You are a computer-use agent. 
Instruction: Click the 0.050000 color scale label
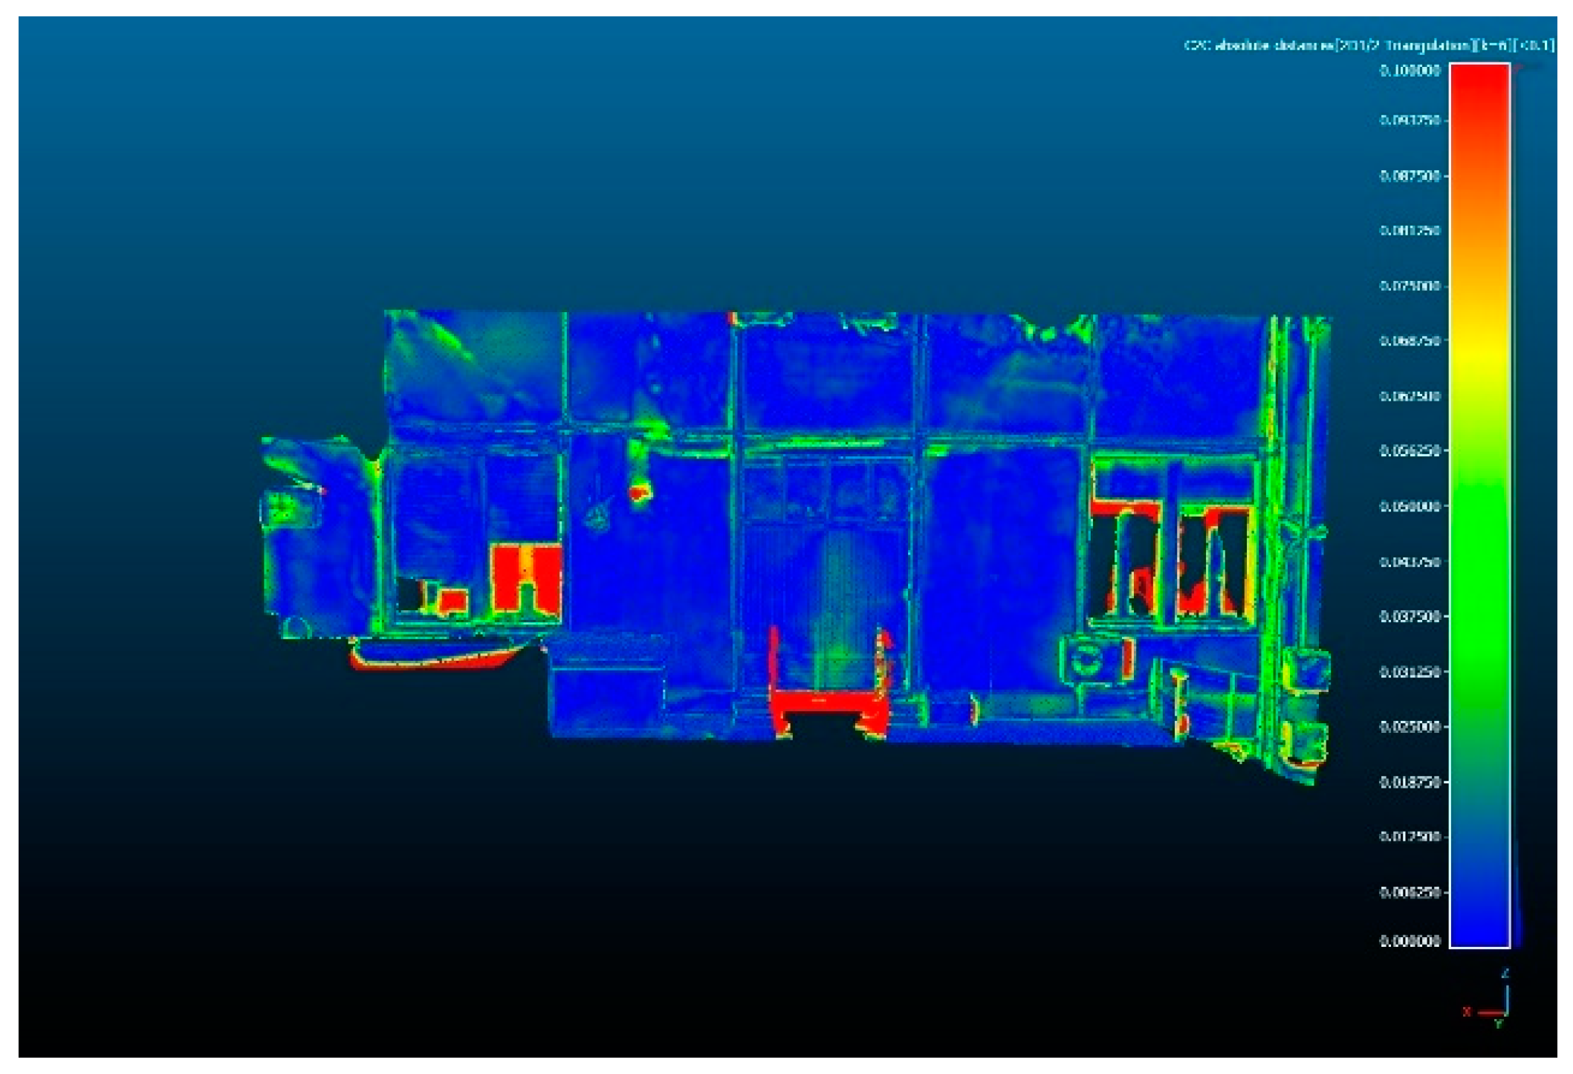coord(1410,506)
